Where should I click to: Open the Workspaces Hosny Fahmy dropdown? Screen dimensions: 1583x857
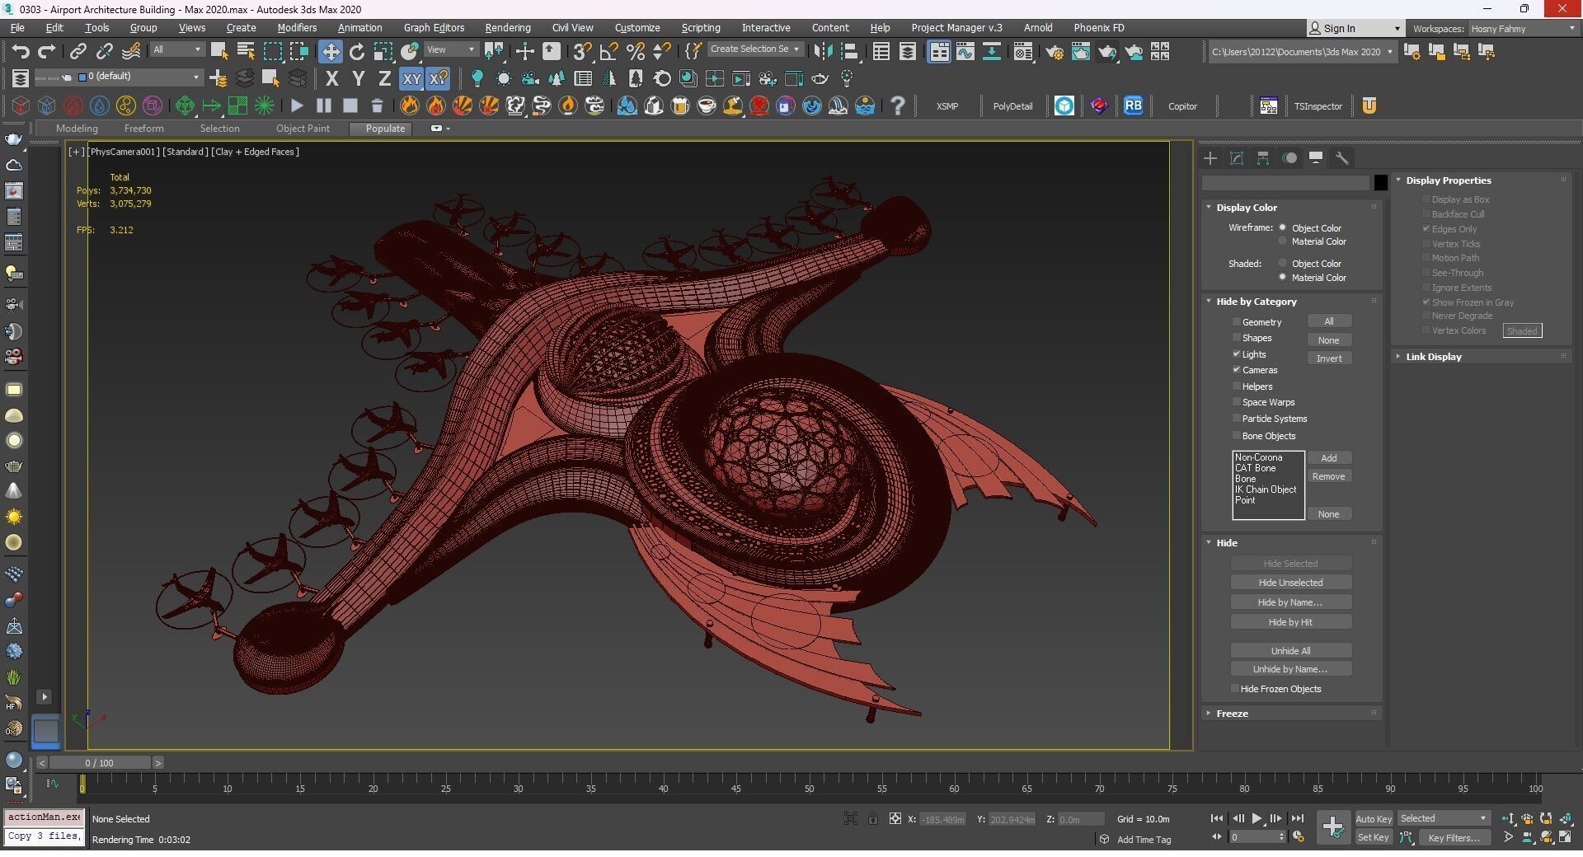1522,28
